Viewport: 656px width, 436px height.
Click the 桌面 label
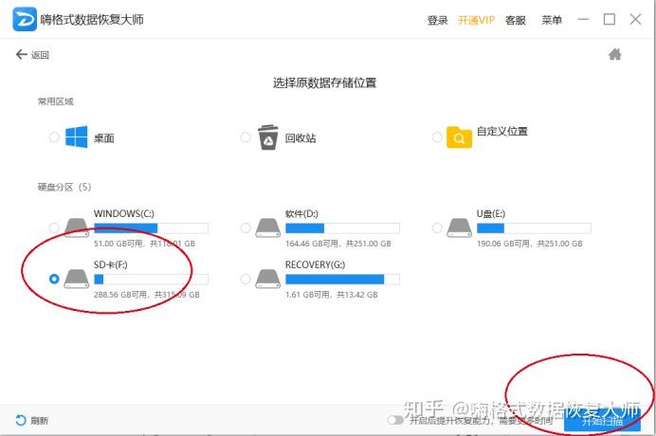[x=104, y=138]
